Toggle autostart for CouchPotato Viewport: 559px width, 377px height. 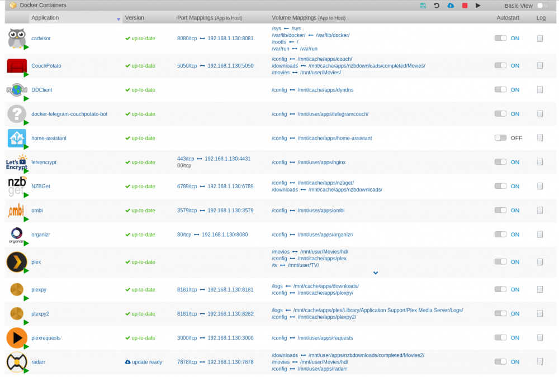500,65
